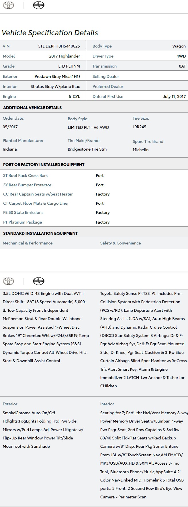Image resolution: width=188 pixels, height=507 pixels.
Task: Click the Port or Factory Installed Equipment header
Action: point(44,165)
